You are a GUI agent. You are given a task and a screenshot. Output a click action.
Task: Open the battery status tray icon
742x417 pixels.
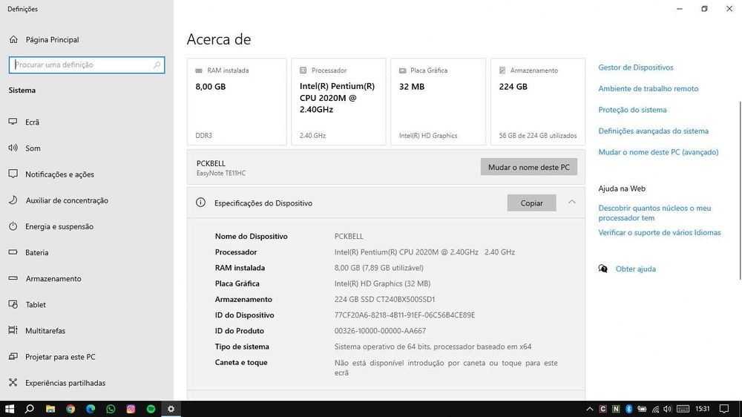coord(642,409)
